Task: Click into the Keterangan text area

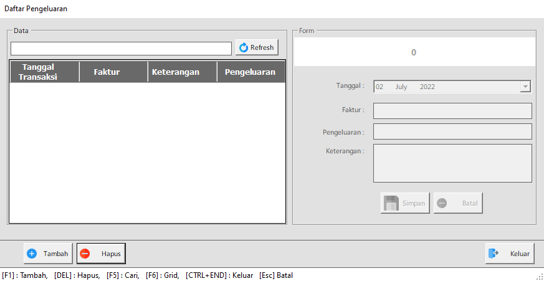Action: (x=452, y=163)
